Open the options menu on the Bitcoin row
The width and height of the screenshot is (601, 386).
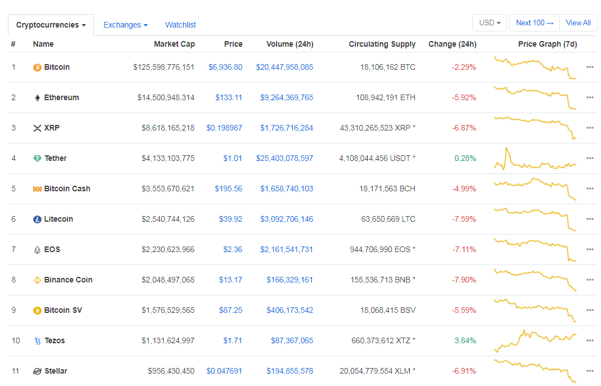590,67
